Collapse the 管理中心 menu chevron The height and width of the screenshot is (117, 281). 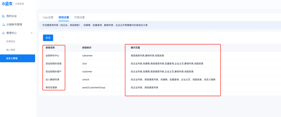click(x=32, y=33)
